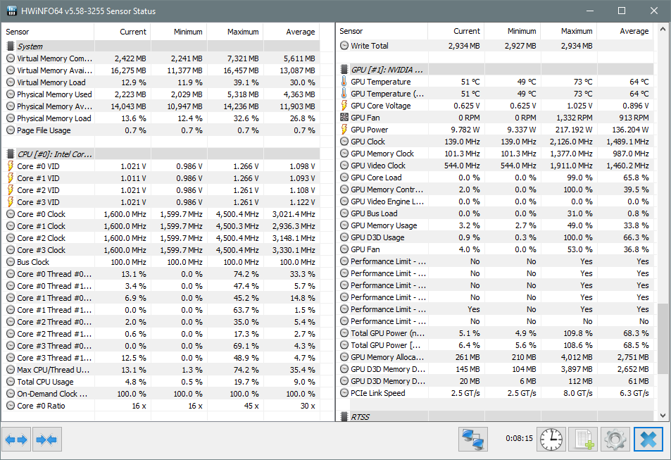Click the 45 x Core #0 Ratio maximum
Screen dimensions: 671x460
(x=251, y=406)
